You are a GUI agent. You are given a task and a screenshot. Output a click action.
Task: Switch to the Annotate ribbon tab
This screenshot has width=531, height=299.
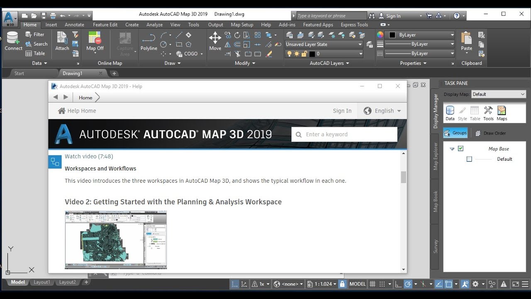(74, 25)
